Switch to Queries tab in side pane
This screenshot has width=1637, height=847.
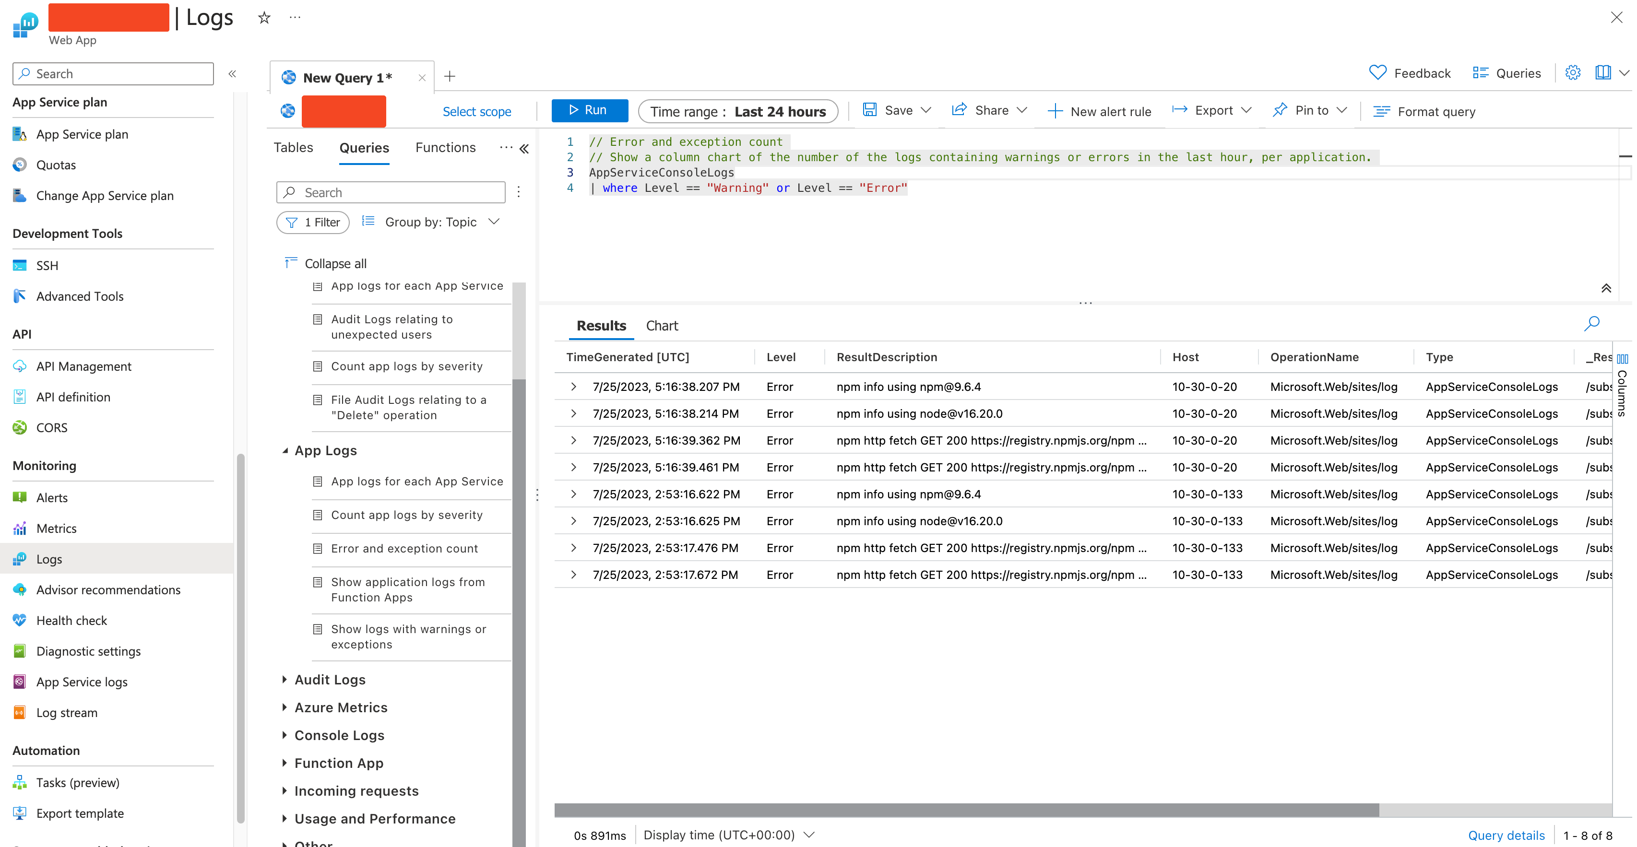[x=364, y=148]
